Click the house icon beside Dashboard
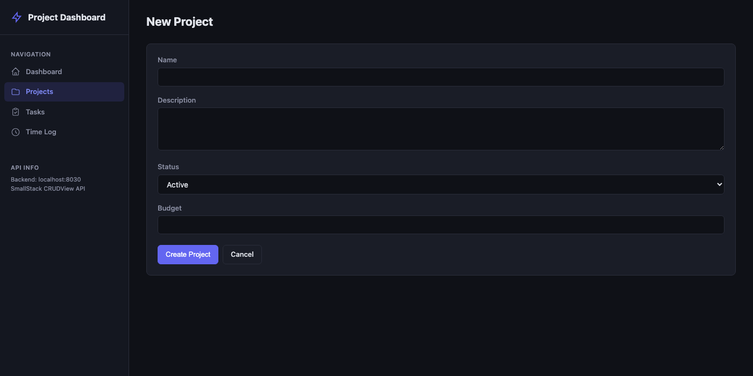 pos(16,71)
